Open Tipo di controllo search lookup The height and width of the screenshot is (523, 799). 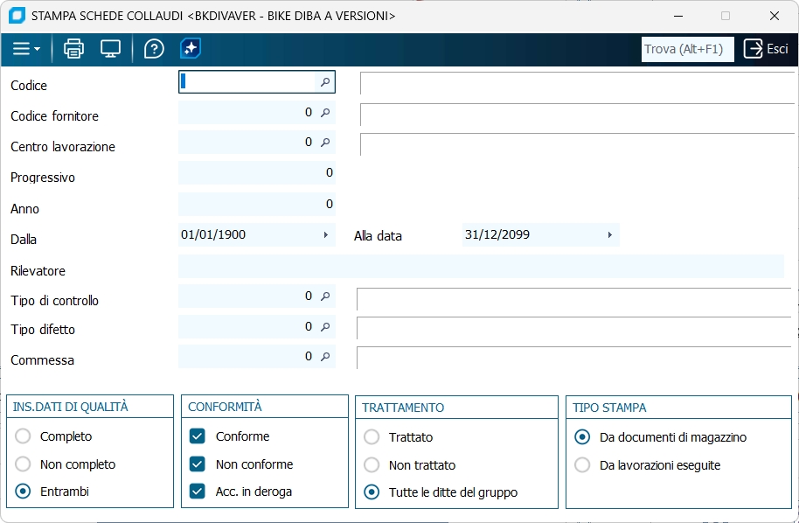[x=324, y=297]
